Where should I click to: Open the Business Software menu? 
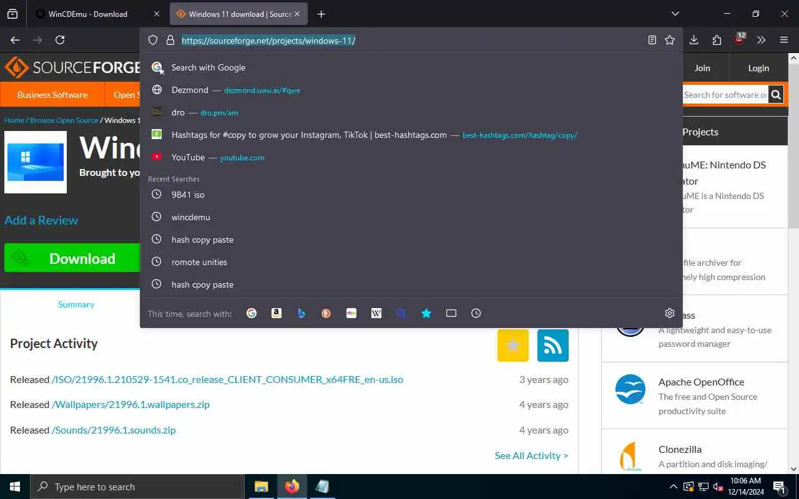click(52, 95)
